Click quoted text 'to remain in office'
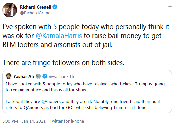176x128 pixels. tap(23, 90)
